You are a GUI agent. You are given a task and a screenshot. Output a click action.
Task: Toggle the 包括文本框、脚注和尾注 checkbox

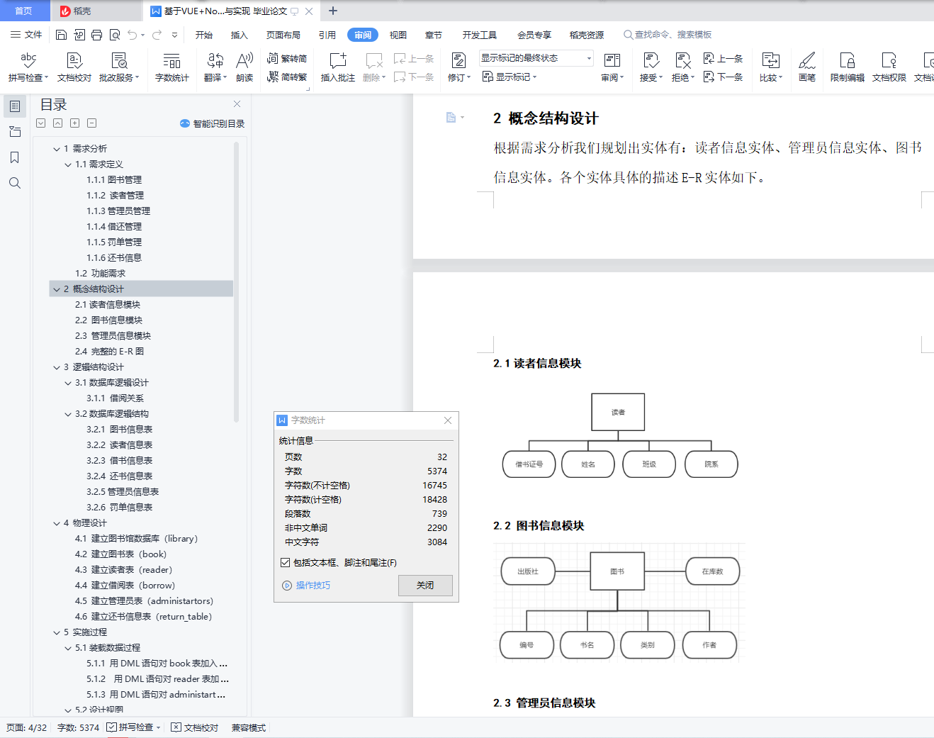(285, 563)
